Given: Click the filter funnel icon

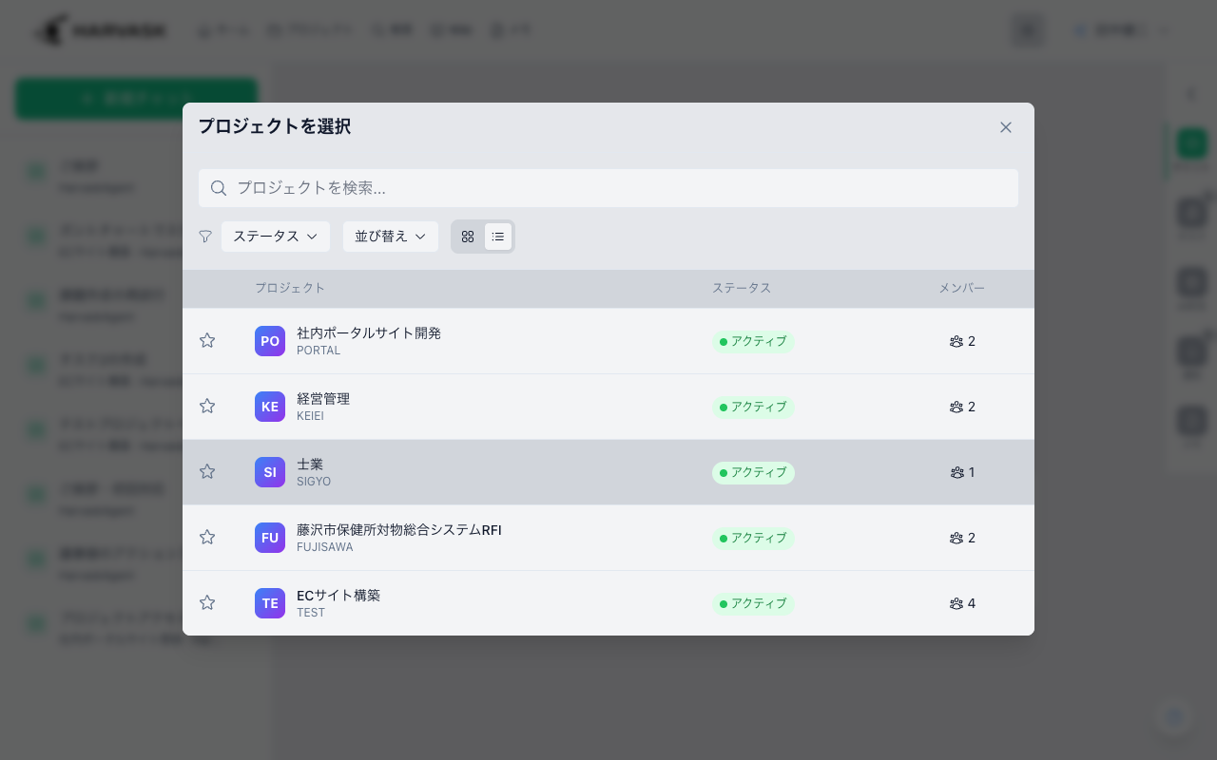Looking at the screenshot, I should 205,237.
